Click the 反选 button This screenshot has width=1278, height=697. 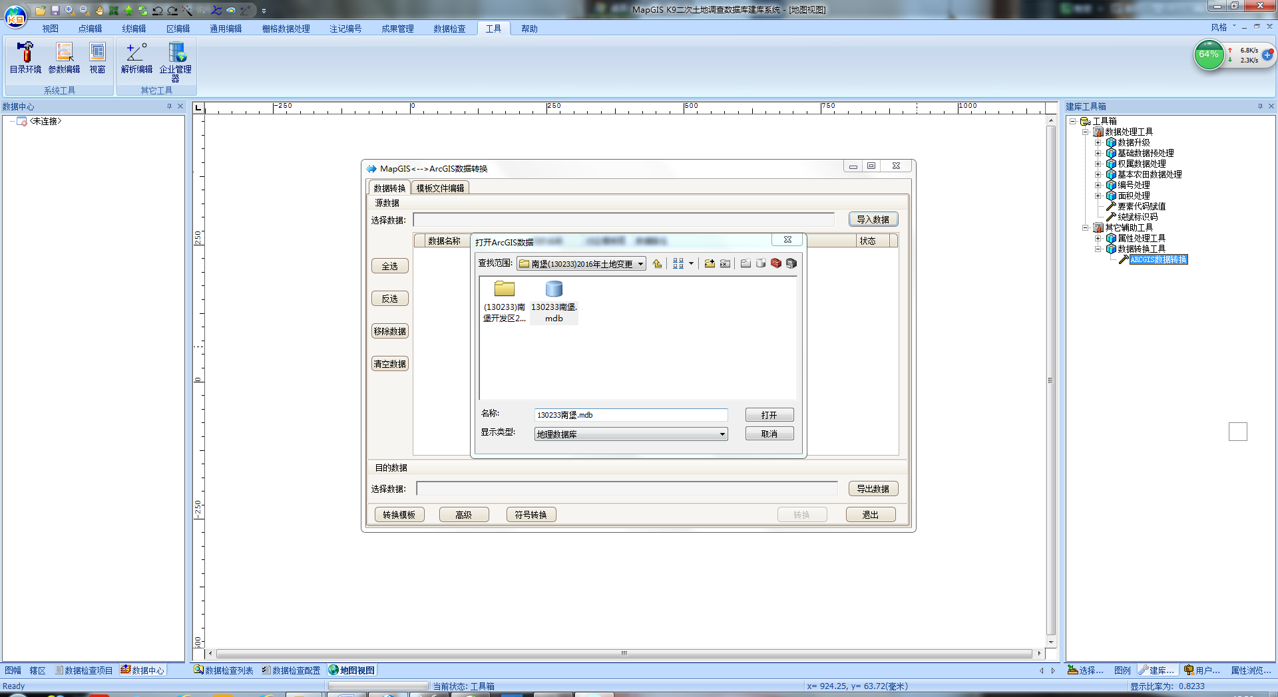point(390,299)
